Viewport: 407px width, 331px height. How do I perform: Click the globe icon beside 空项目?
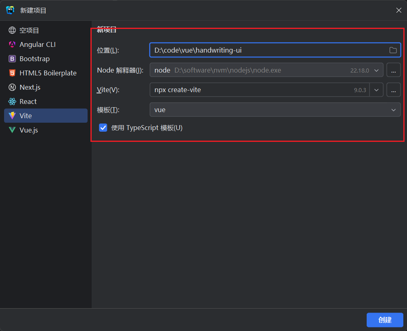12,31
